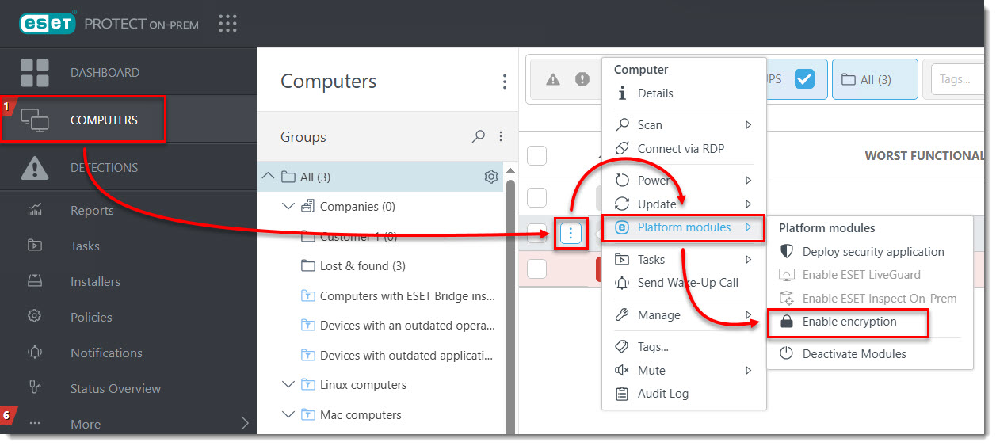Click the Notifications bell icon
Image resolution: width=996 pixels, height=446 pixels.
click(35, 353)
